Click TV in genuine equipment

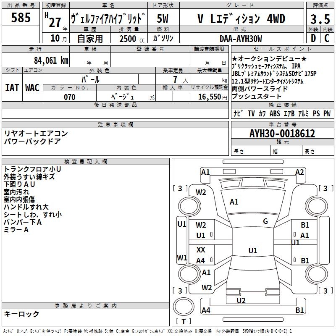click(x=251, y=113)
